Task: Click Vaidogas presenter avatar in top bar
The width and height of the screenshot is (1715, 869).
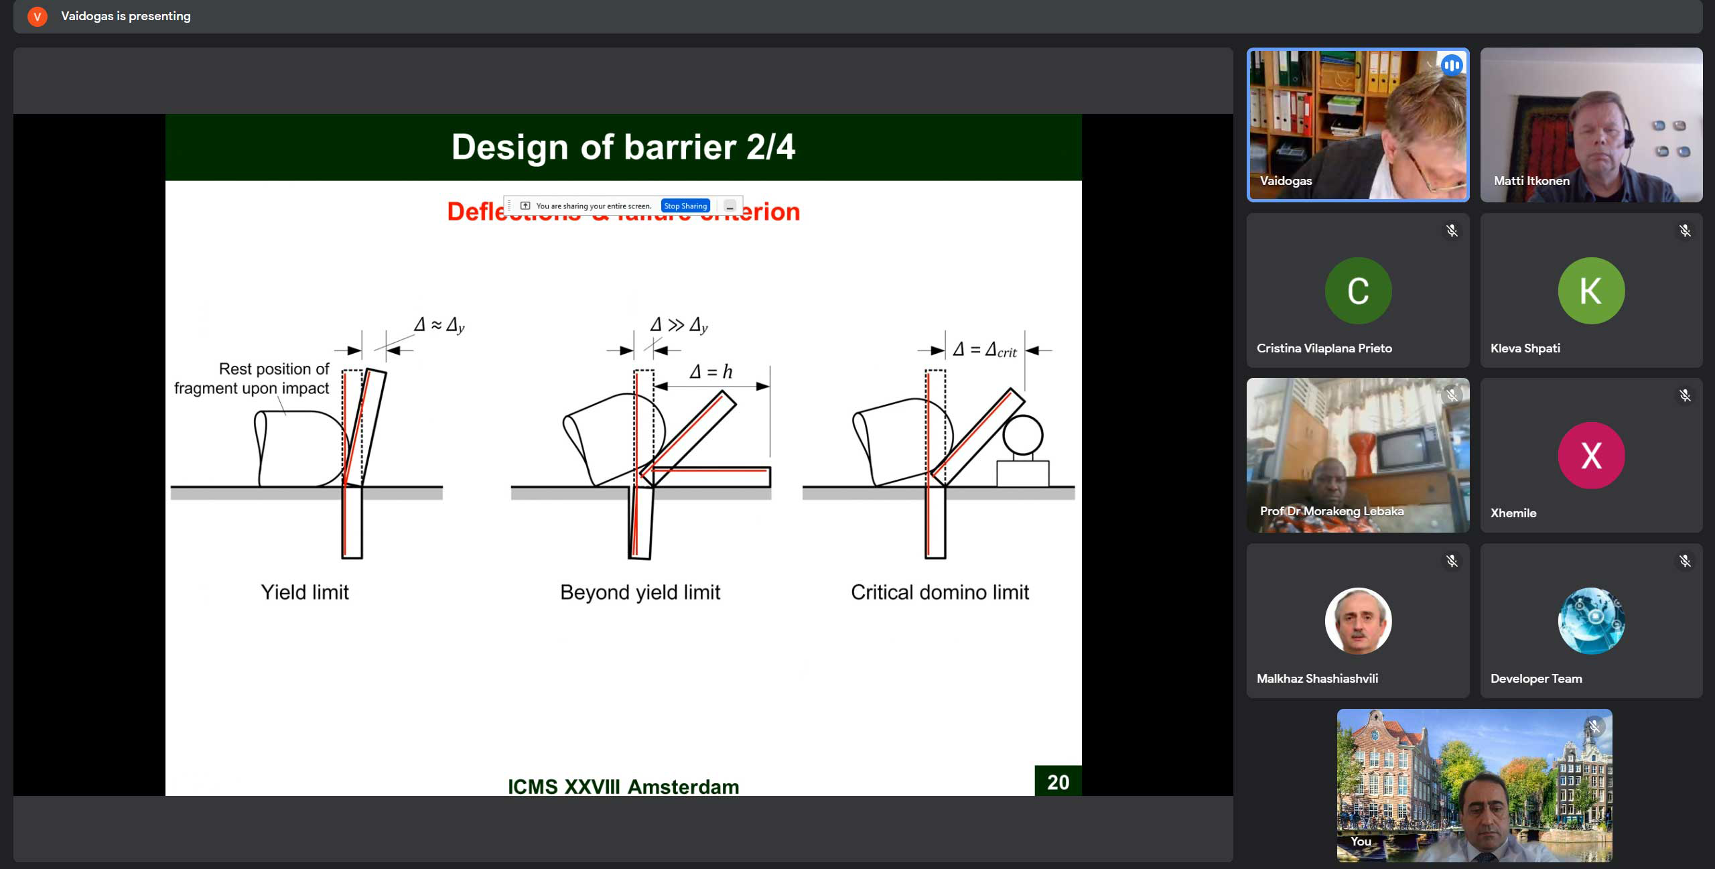Action: click(38, 16)
